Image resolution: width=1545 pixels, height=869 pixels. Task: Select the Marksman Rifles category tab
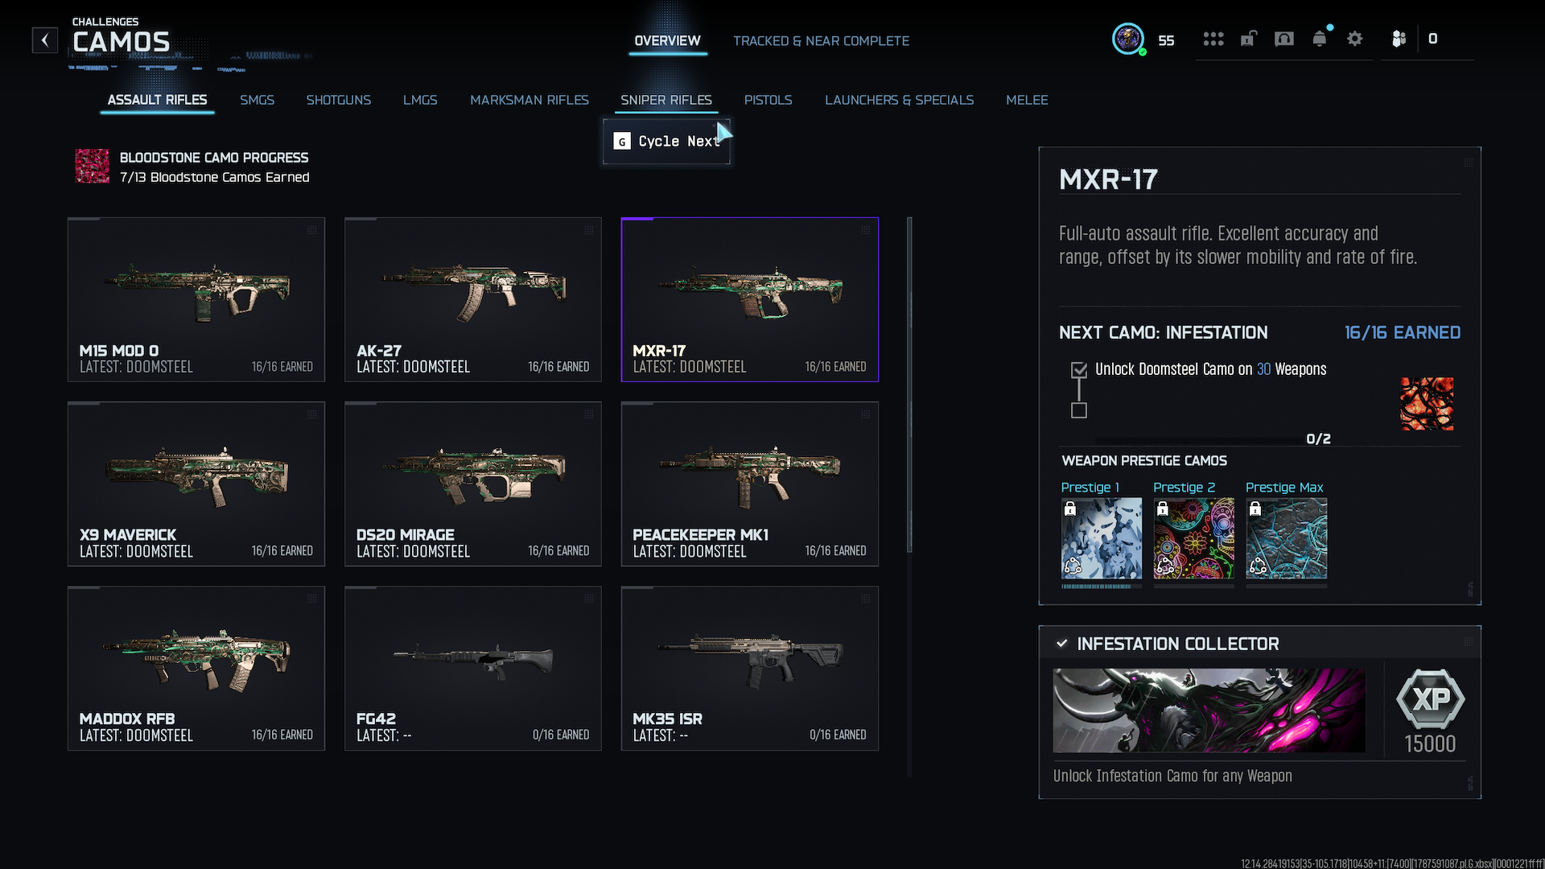click(529, 100)
